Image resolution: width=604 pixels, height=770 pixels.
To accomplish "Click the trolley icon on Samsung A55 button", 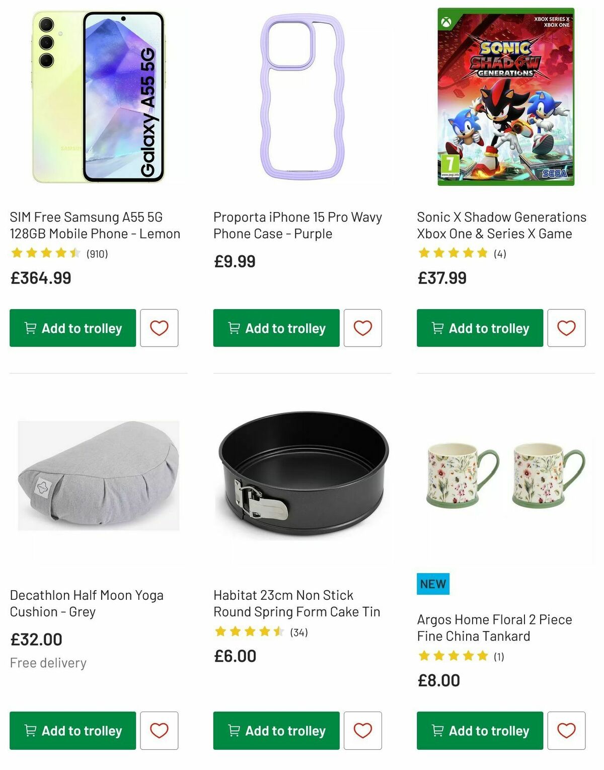I will pos(31,328).
